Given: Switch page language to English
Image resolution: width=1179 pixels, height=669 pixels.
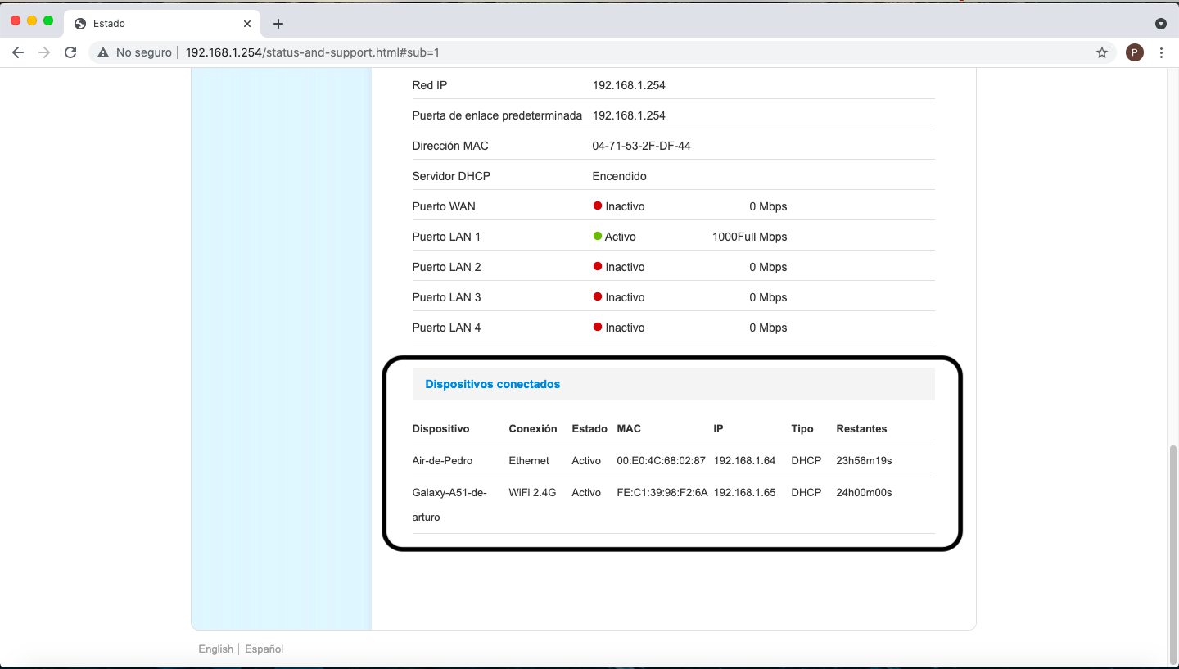Looking at the screenshot, I should click(x=215, y=649).
